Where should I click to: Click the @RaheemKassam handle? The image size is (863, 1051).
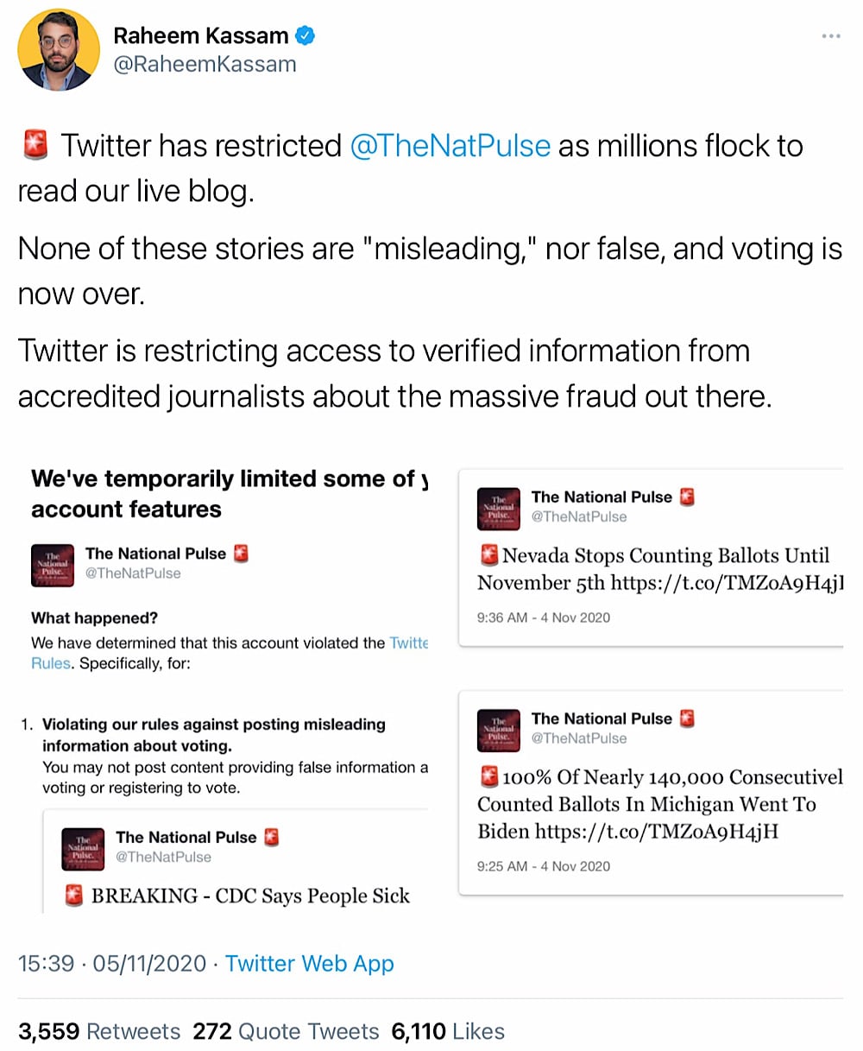pos(205,65)
